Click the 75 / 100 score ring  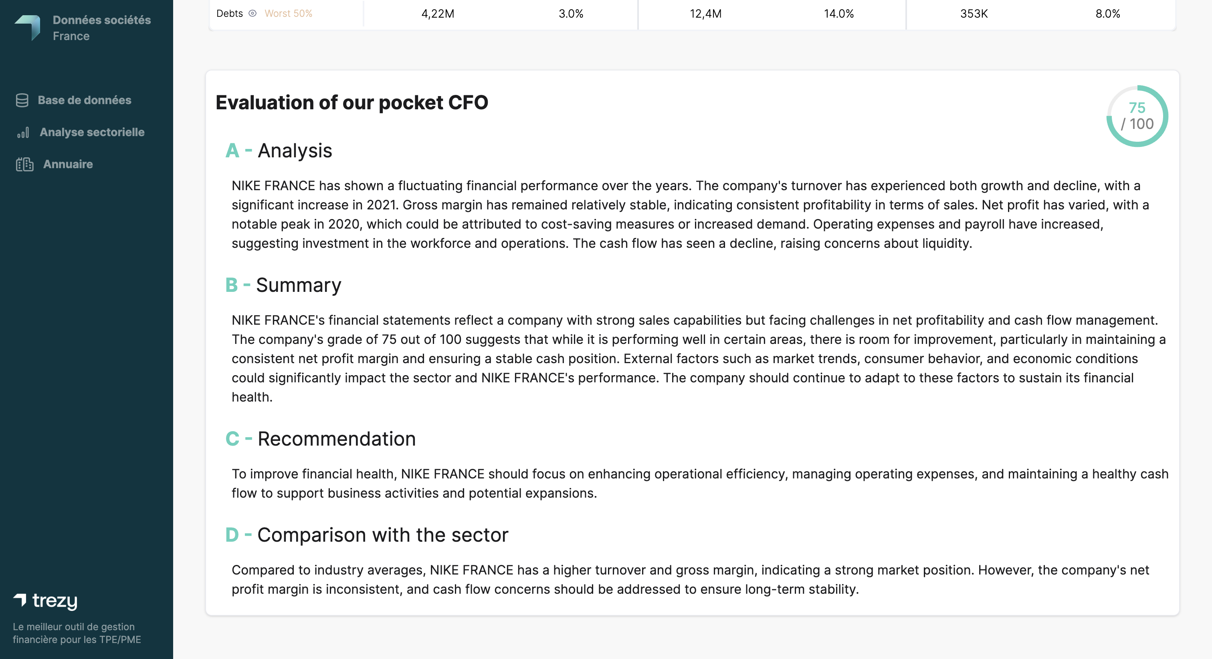(x=1137, y=116)
